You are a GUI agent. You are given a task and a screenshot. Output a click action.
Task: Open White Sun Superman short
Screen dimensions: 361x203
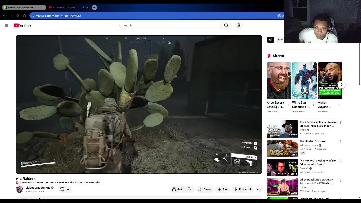pyautogui.click(x=304, y=81)
